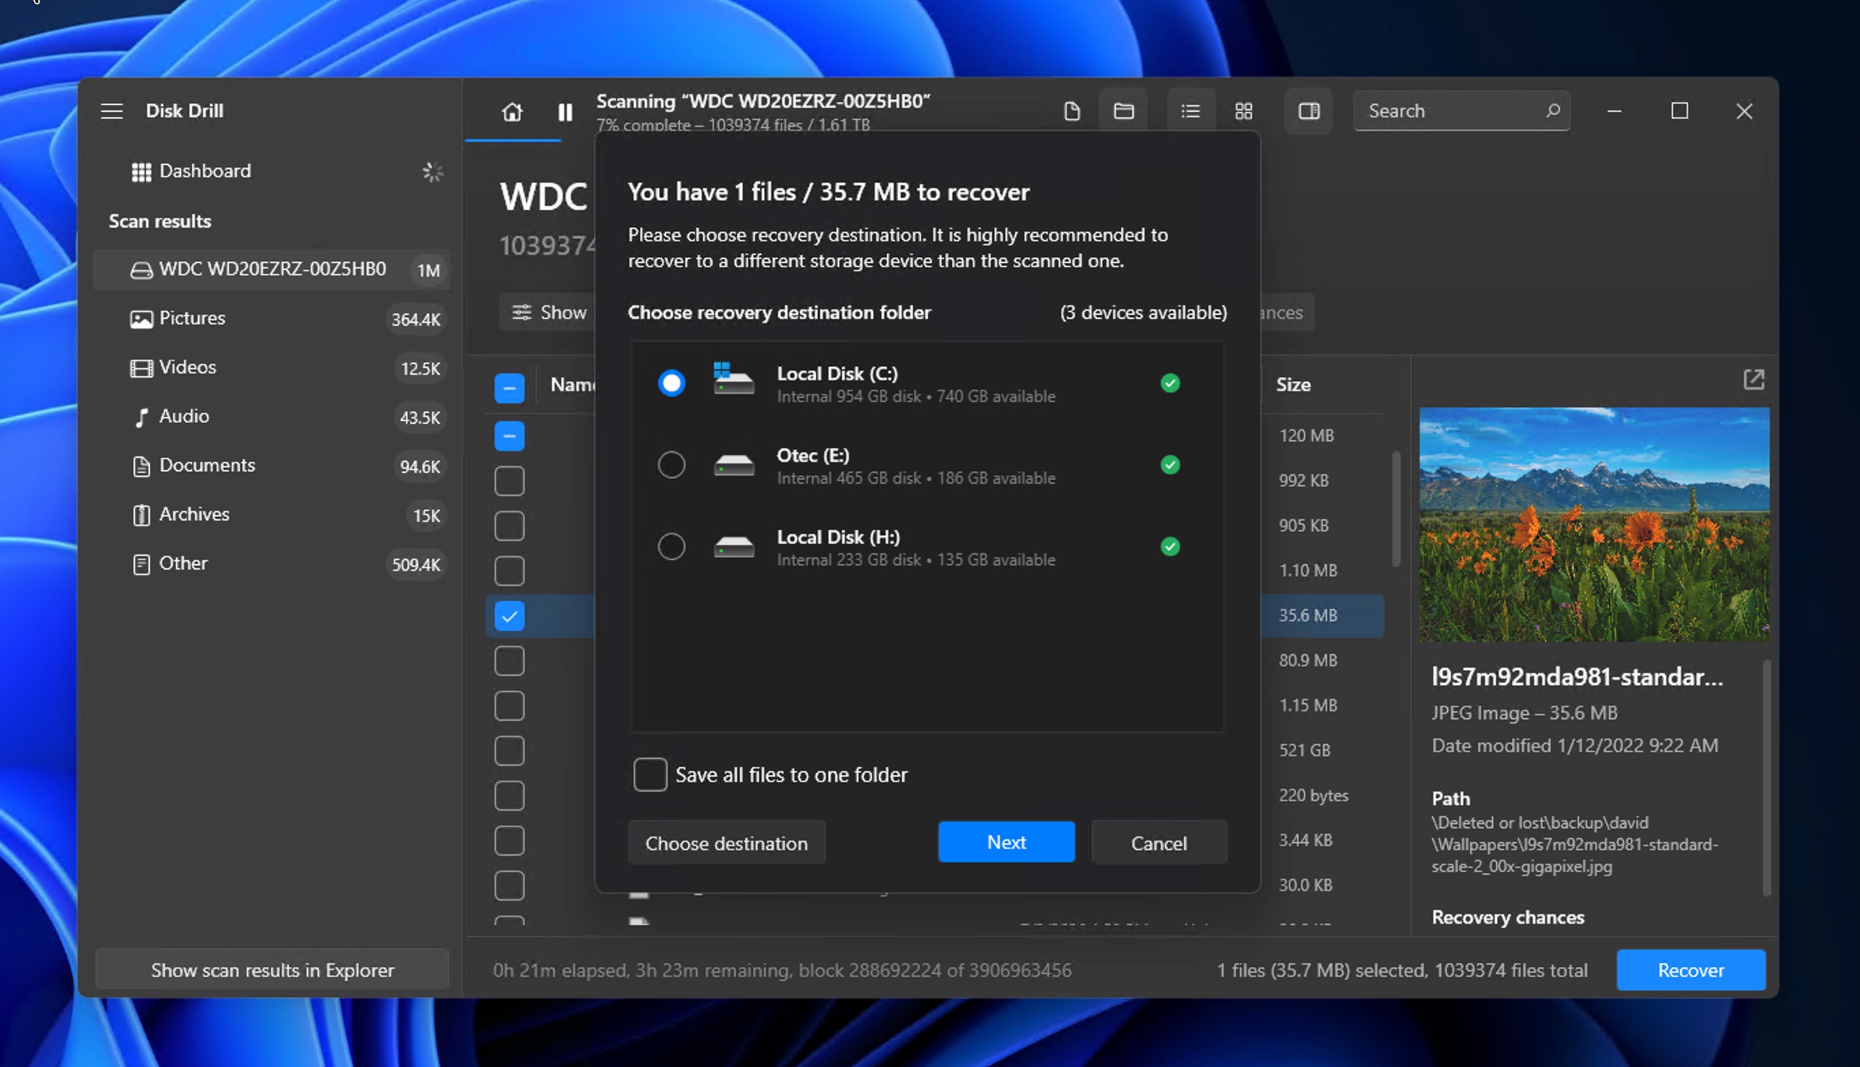Click the Recovery chances heading
Image resolution: width=1860 pixels, height=1067 pixels.
[1508, 917]
